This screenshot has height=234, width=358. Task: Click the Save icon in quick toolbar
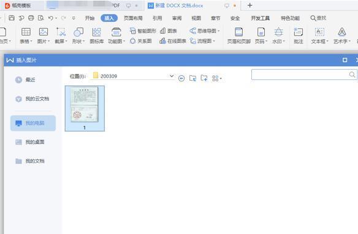12,18
